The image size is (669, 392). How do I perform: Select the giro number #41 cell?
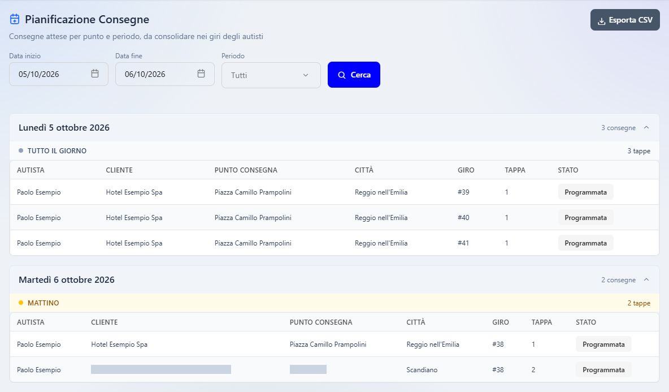(x=463, y=243)
